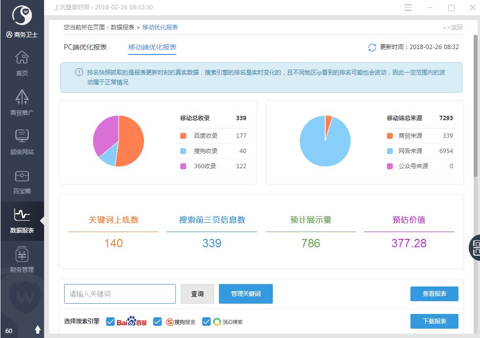The width and height of the screenshot is (480, 338).
Task: Open 超级网站 from the sidebar
Action: (x=22, y=141)
